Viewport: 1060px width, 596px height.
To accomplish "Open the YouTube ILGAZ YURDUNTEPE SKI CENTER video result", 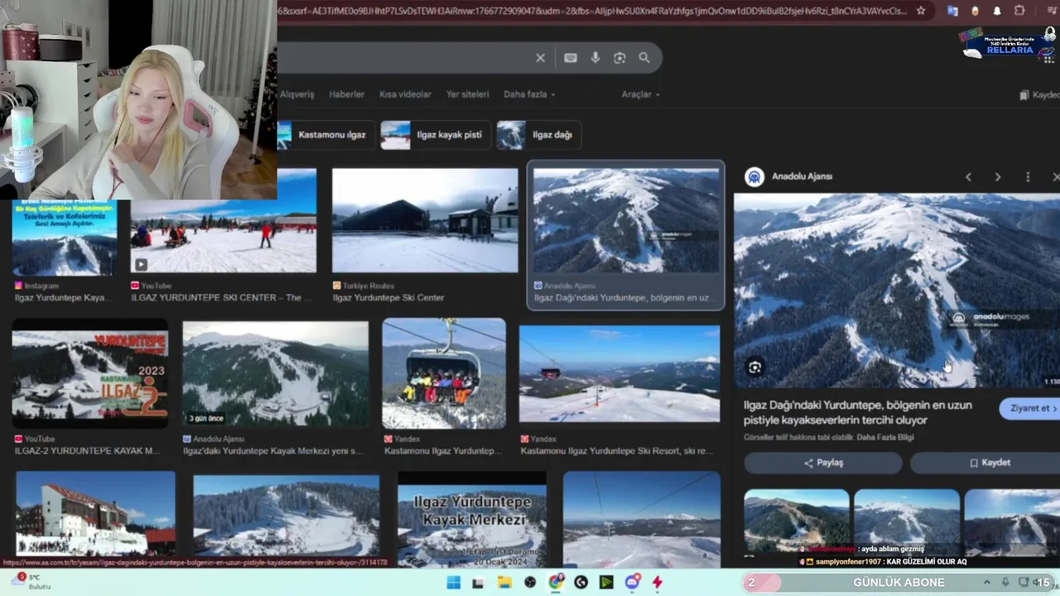I will [x=224, y=221].
